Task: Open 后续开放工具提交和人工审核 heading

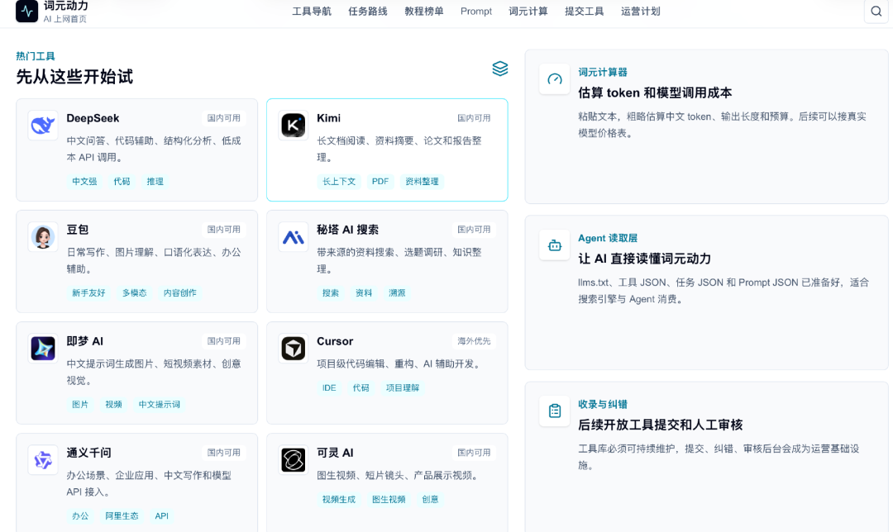Action: coord(660,425)
